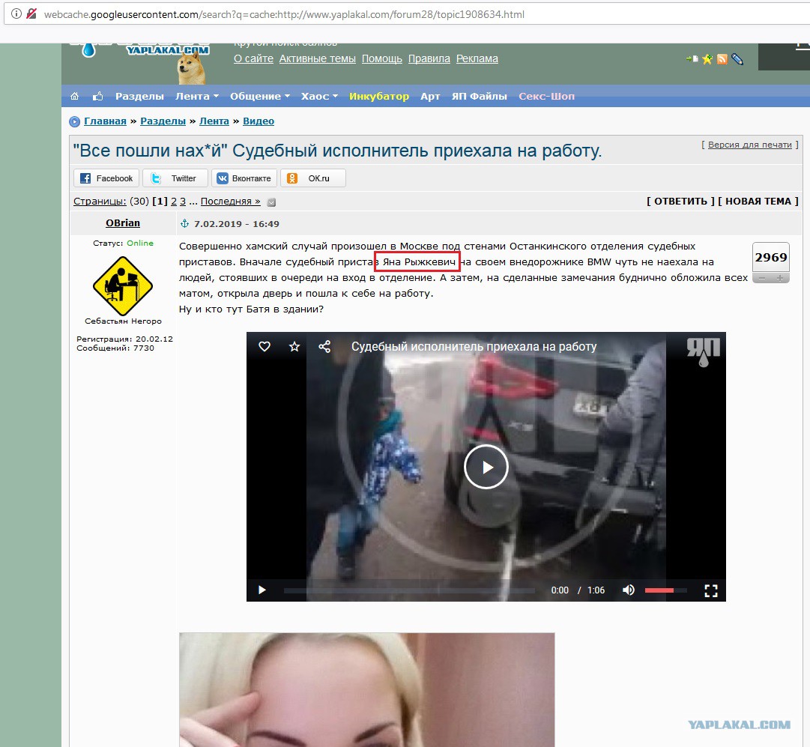This screenshot has height=747, width=810.
Task: Click the home icon in navigation bar
Action: point(74,96)
